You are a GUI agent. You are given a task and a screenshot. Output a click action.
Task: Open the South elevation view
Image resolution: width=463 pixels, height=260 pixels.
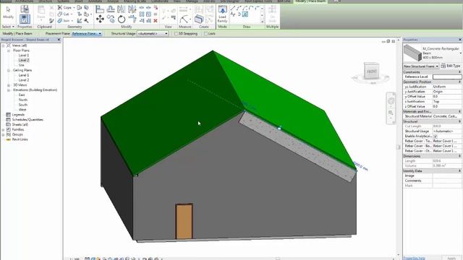pos(22,105)
